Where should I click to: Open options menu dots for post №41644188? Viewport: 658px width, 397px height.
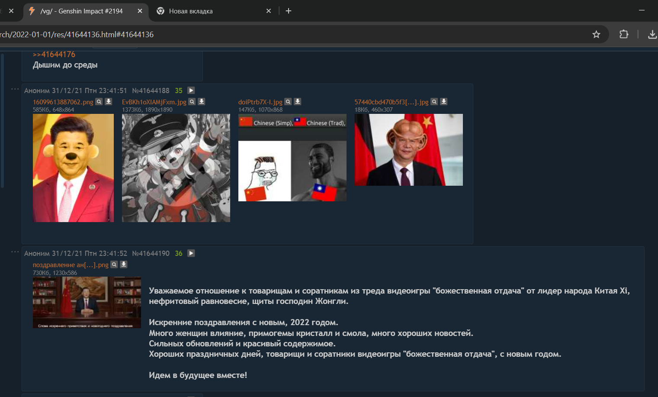(x=15, y=89)
